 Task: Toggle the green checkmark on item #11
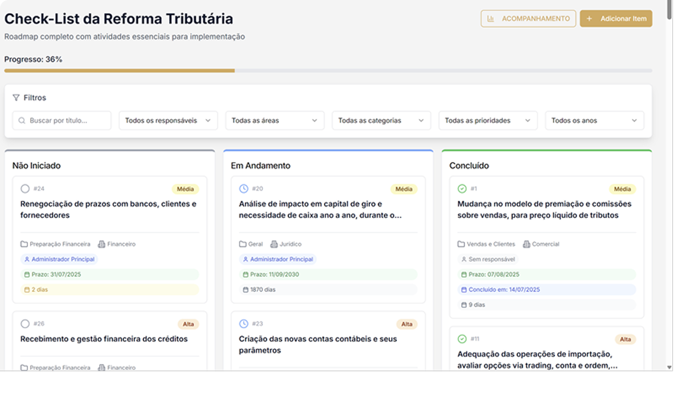(x=462, y=339)
